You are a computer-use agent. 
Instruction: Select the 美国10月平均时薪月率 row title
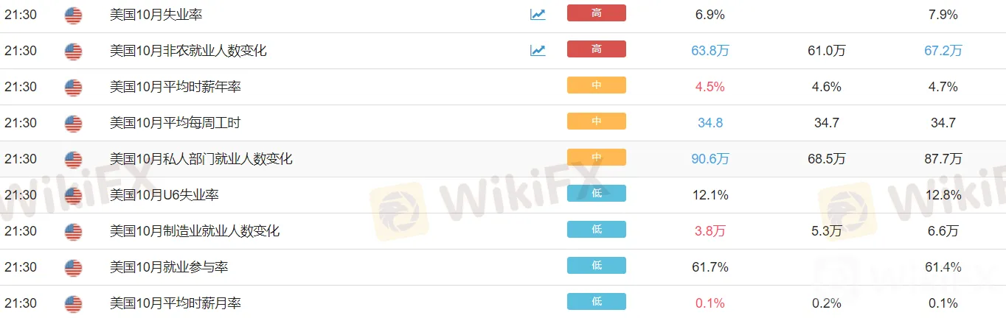pos(176,303)
